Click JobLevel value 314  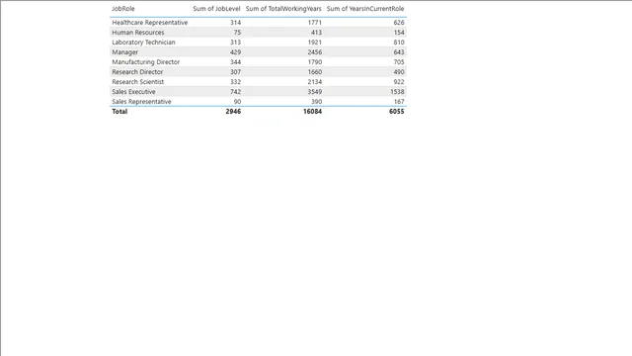tap(235, 23)
